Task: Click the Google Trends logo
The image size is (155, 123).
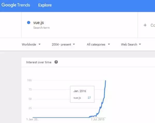Action: [16, 5]
